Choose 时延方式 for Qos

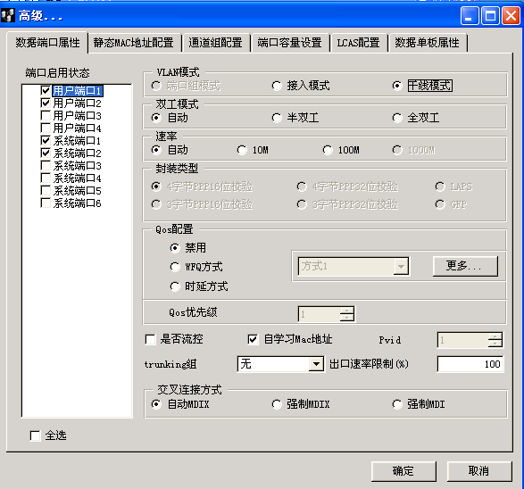click(x=174, y=286)
